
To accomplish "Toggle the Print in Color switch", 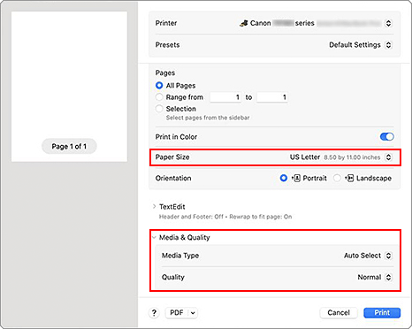I will (x=386, y=136).
